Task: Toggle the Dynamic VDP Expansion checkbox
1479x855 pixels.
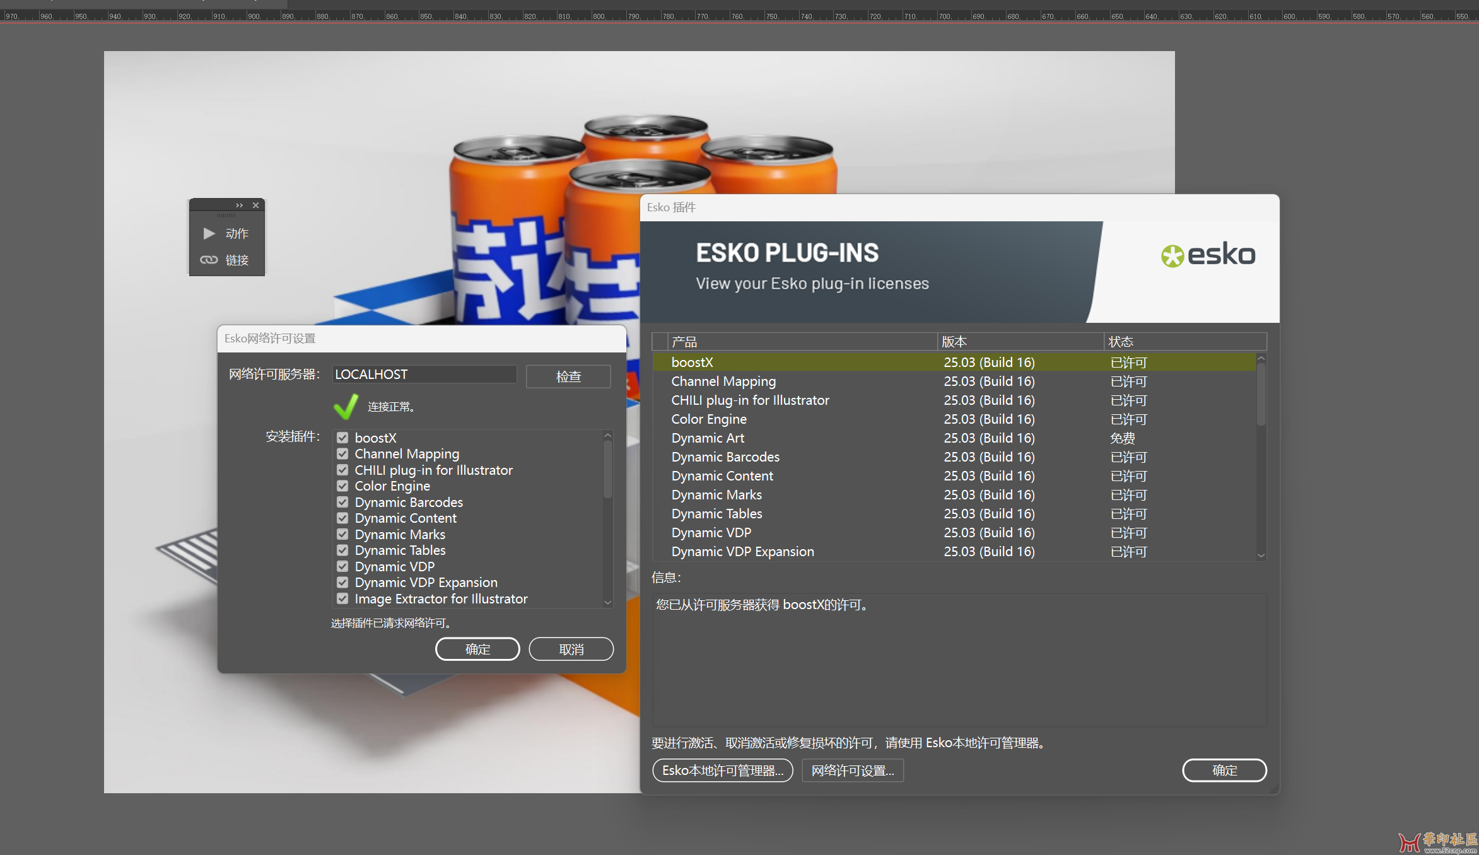Action: [x=342, y=583]
